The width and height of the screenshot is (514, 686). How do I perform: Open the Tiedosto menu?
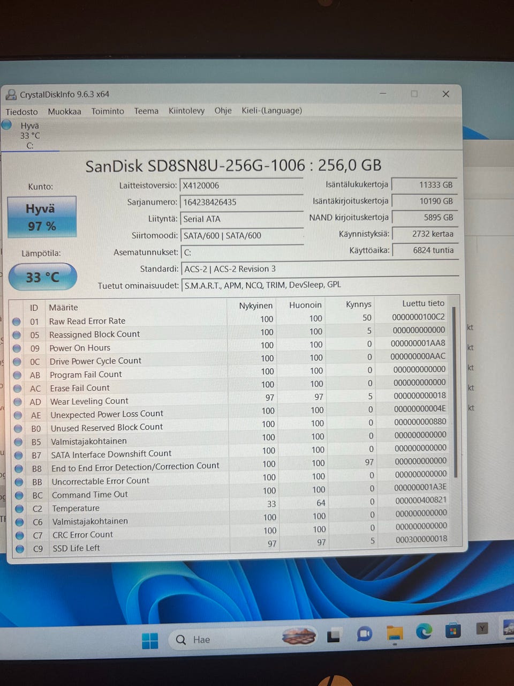pos(21,111)
